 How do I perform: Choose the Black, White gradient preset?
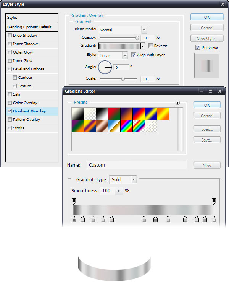(102, 114)
